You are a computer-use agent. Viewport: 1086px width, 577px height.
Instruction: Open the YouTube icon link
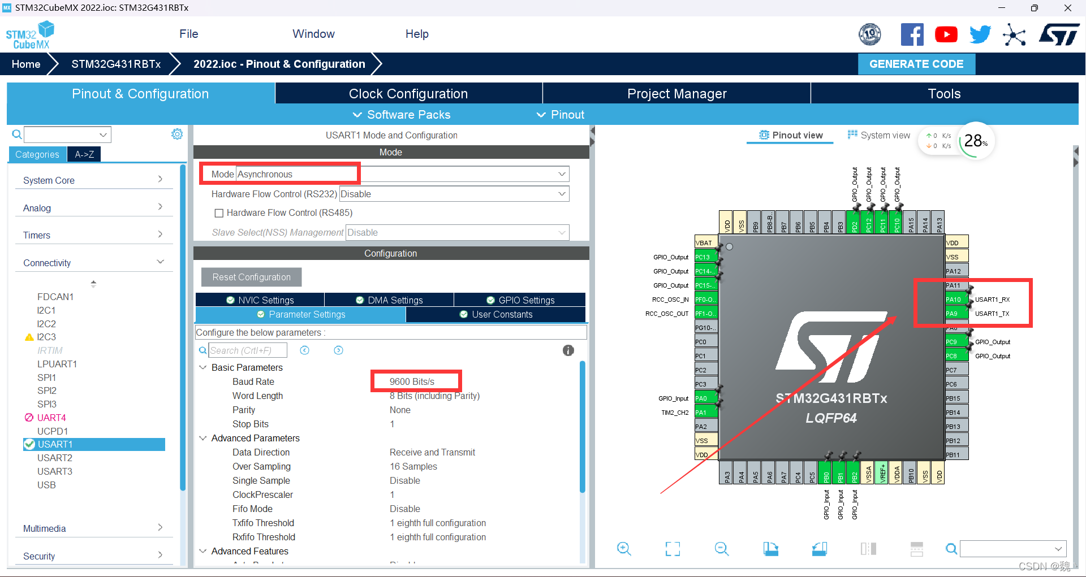pyautogui.click(x=946, y=34)
